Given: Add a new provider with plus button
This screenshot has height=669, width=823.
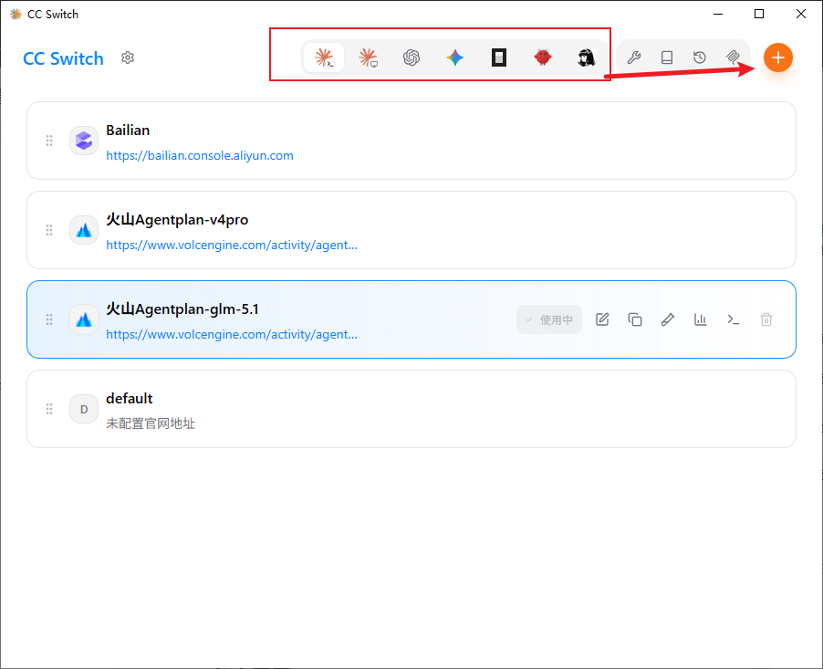Looking at the screenshot, I should [x=778, y=57].
